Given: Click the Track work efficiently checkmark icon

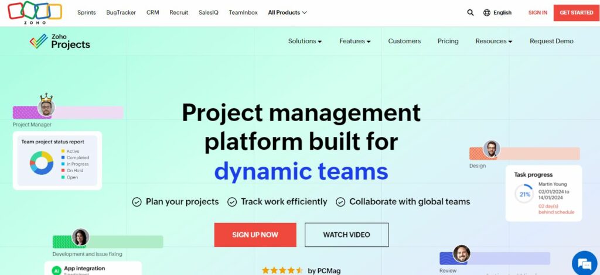Looking at the screenshot, I should click(232, 202).
